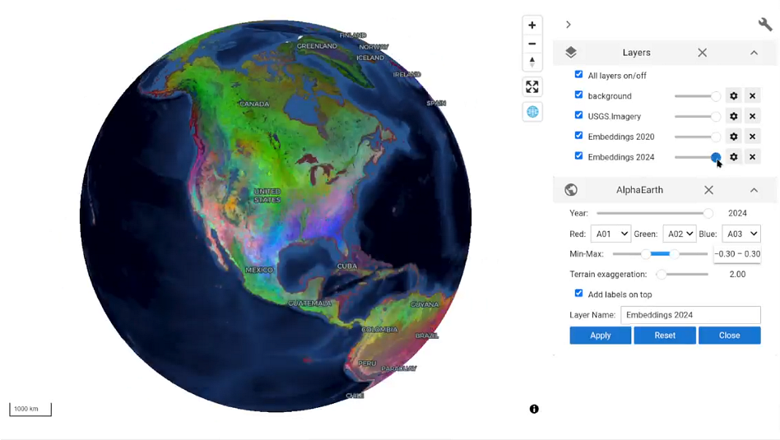The height and width of the screenshot is (440, 780).
Task: Adjust the Terrain exaggeration slider
Action: (662, 274)
